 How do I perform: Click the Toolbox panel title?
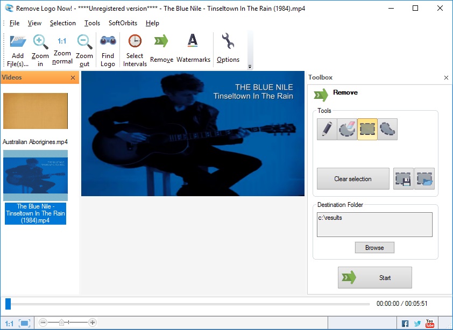point(321,77)
